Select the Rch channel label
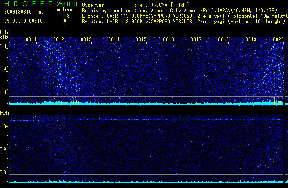Viewport: 288px width, 188px height. (x=4, y=112)
